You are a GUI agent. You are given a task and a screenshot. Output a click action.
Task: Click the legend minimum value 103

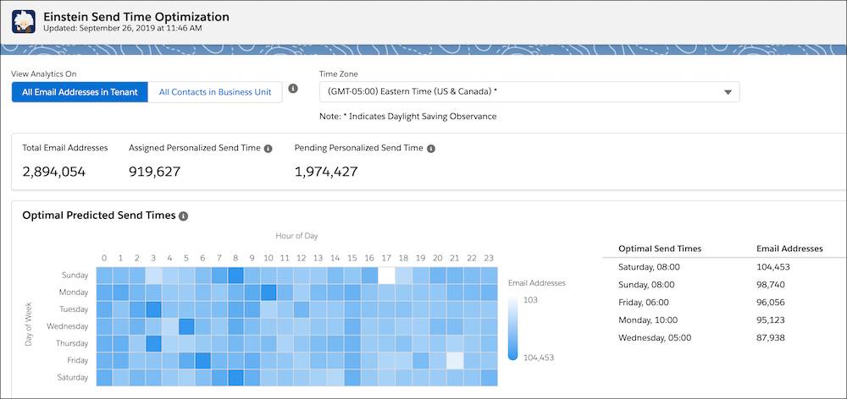pyautogui.click(x=530, y=300)
